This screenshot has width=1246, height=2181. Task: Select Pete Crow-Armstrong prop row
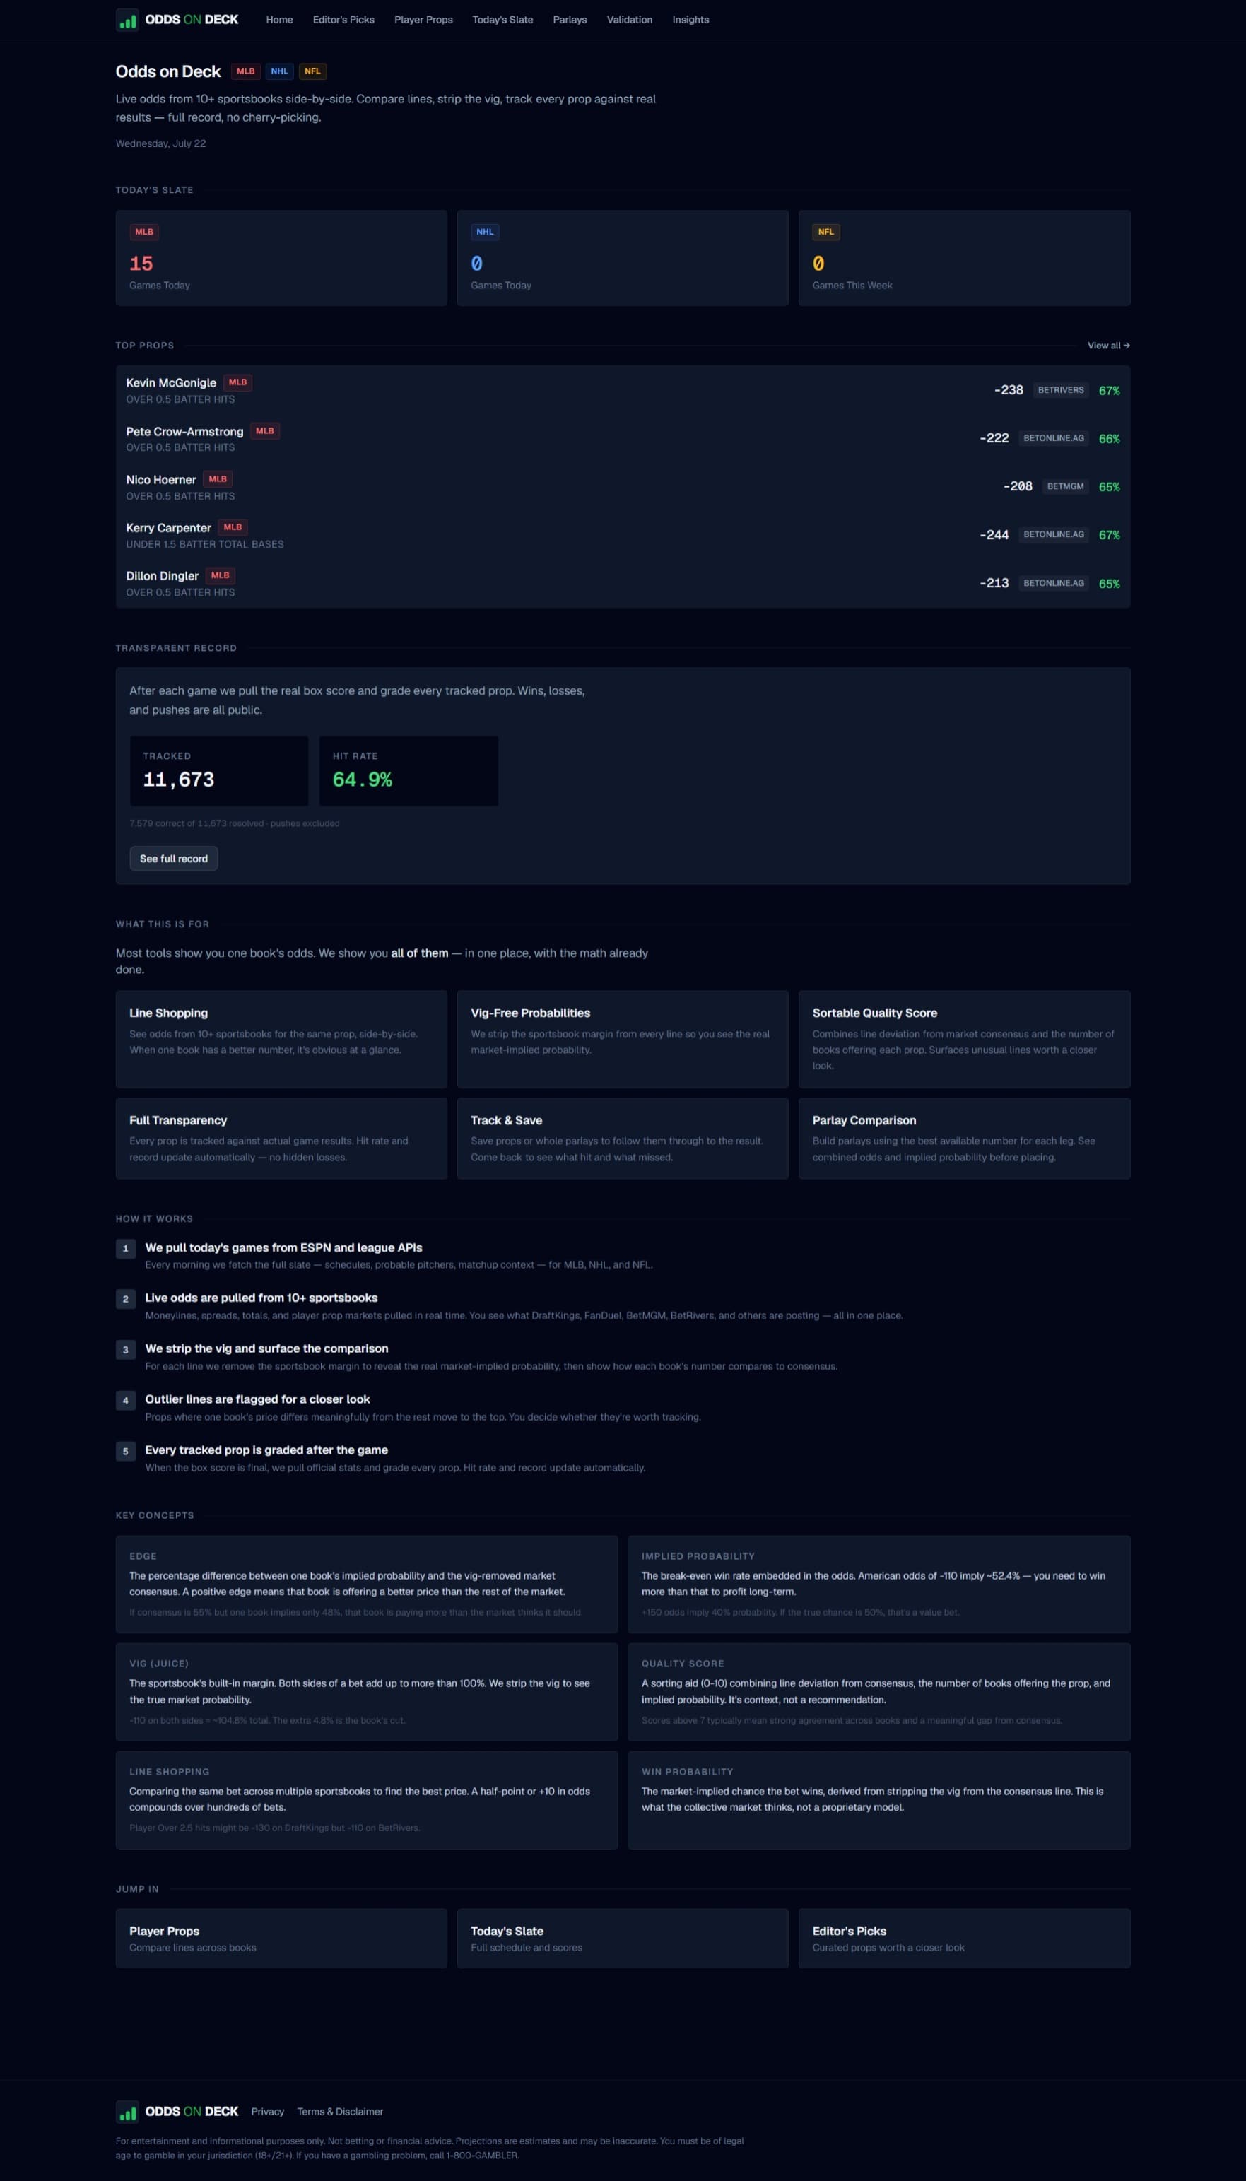point(623,438)
